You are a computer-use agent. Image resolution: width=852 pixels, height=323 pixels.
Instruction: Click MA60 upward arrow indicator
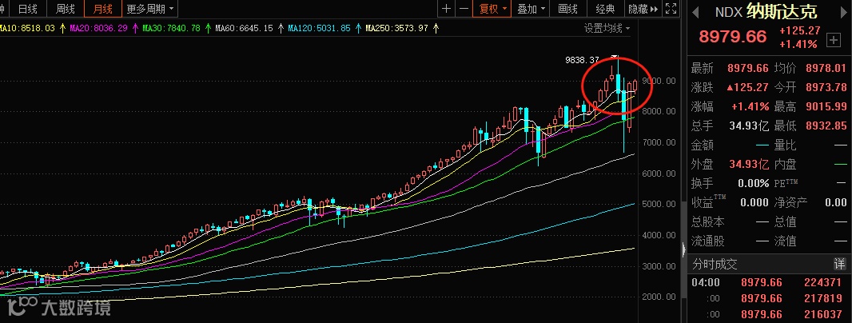point(281,28)
